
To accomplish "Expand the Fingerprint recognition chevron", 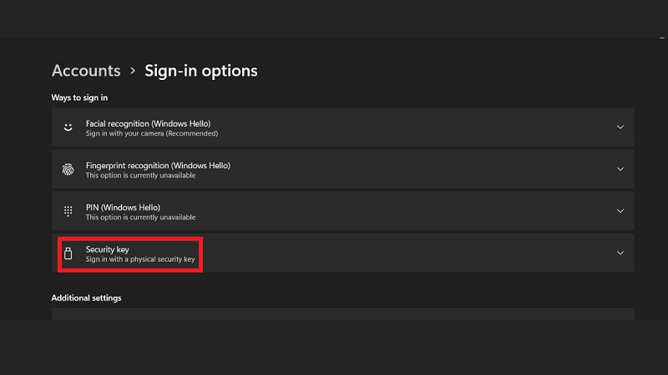I will (x=620, y=169).
